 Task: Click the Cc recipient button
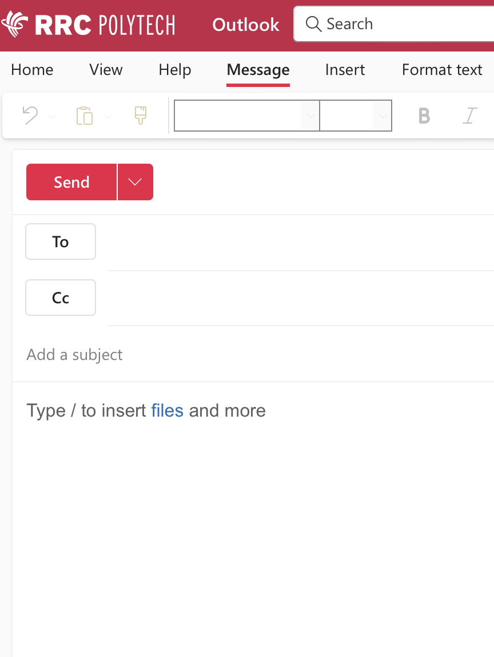(x=60, y=297)
